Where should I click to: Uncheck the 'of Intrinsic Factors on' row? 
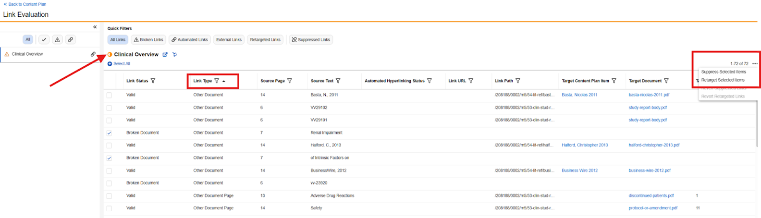[x=109, y=158]
